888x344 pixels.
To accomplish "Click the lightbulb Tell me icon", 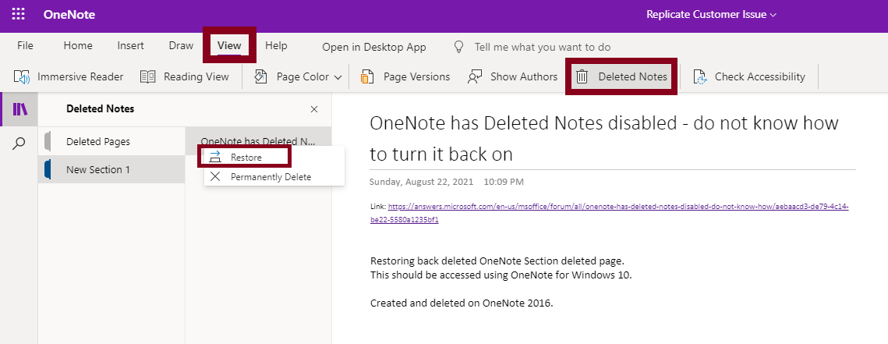I will 459,48.
